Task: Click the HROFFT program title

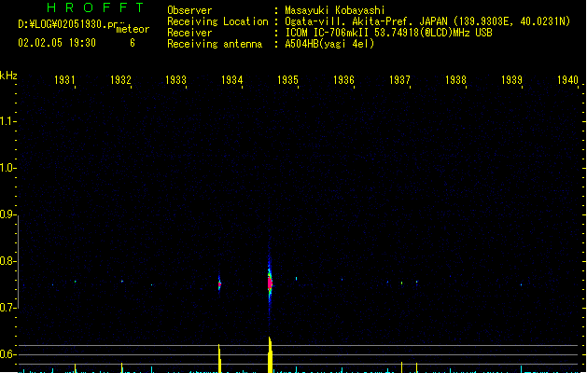Action: (x=95, y=7)
